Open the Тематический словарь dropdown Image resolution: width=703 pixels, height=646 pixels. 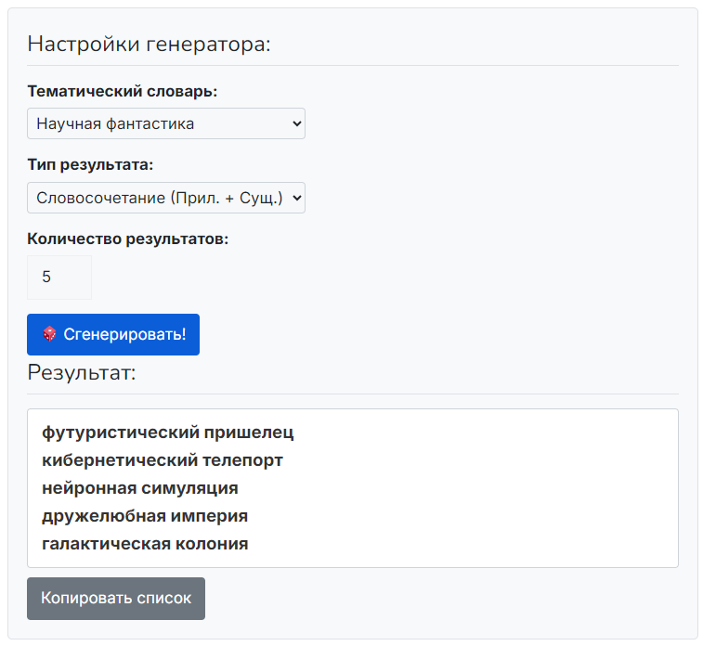click(x=166, y=123)
